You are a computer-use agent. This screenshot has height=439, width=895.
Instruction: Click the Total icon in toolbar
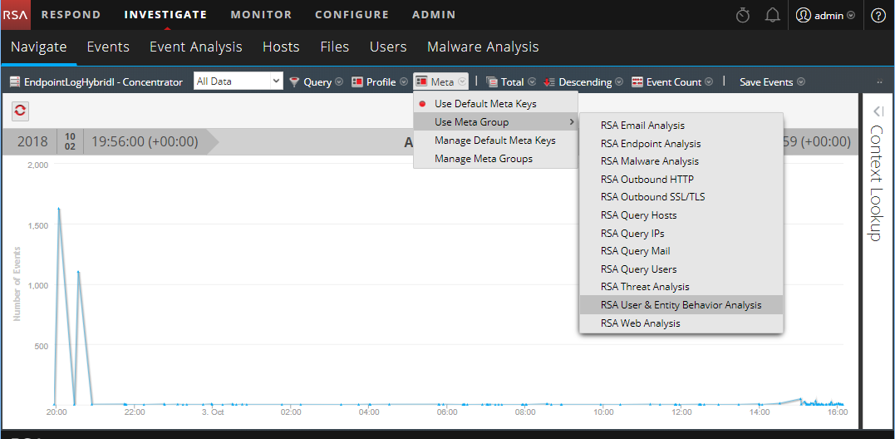pos(492,82)
